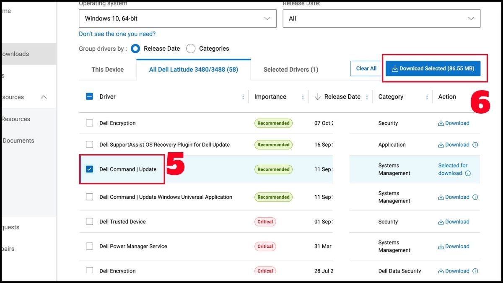Check the Dell Power Manager Service checkbox

pyautogui.click(x=89, y=246)
